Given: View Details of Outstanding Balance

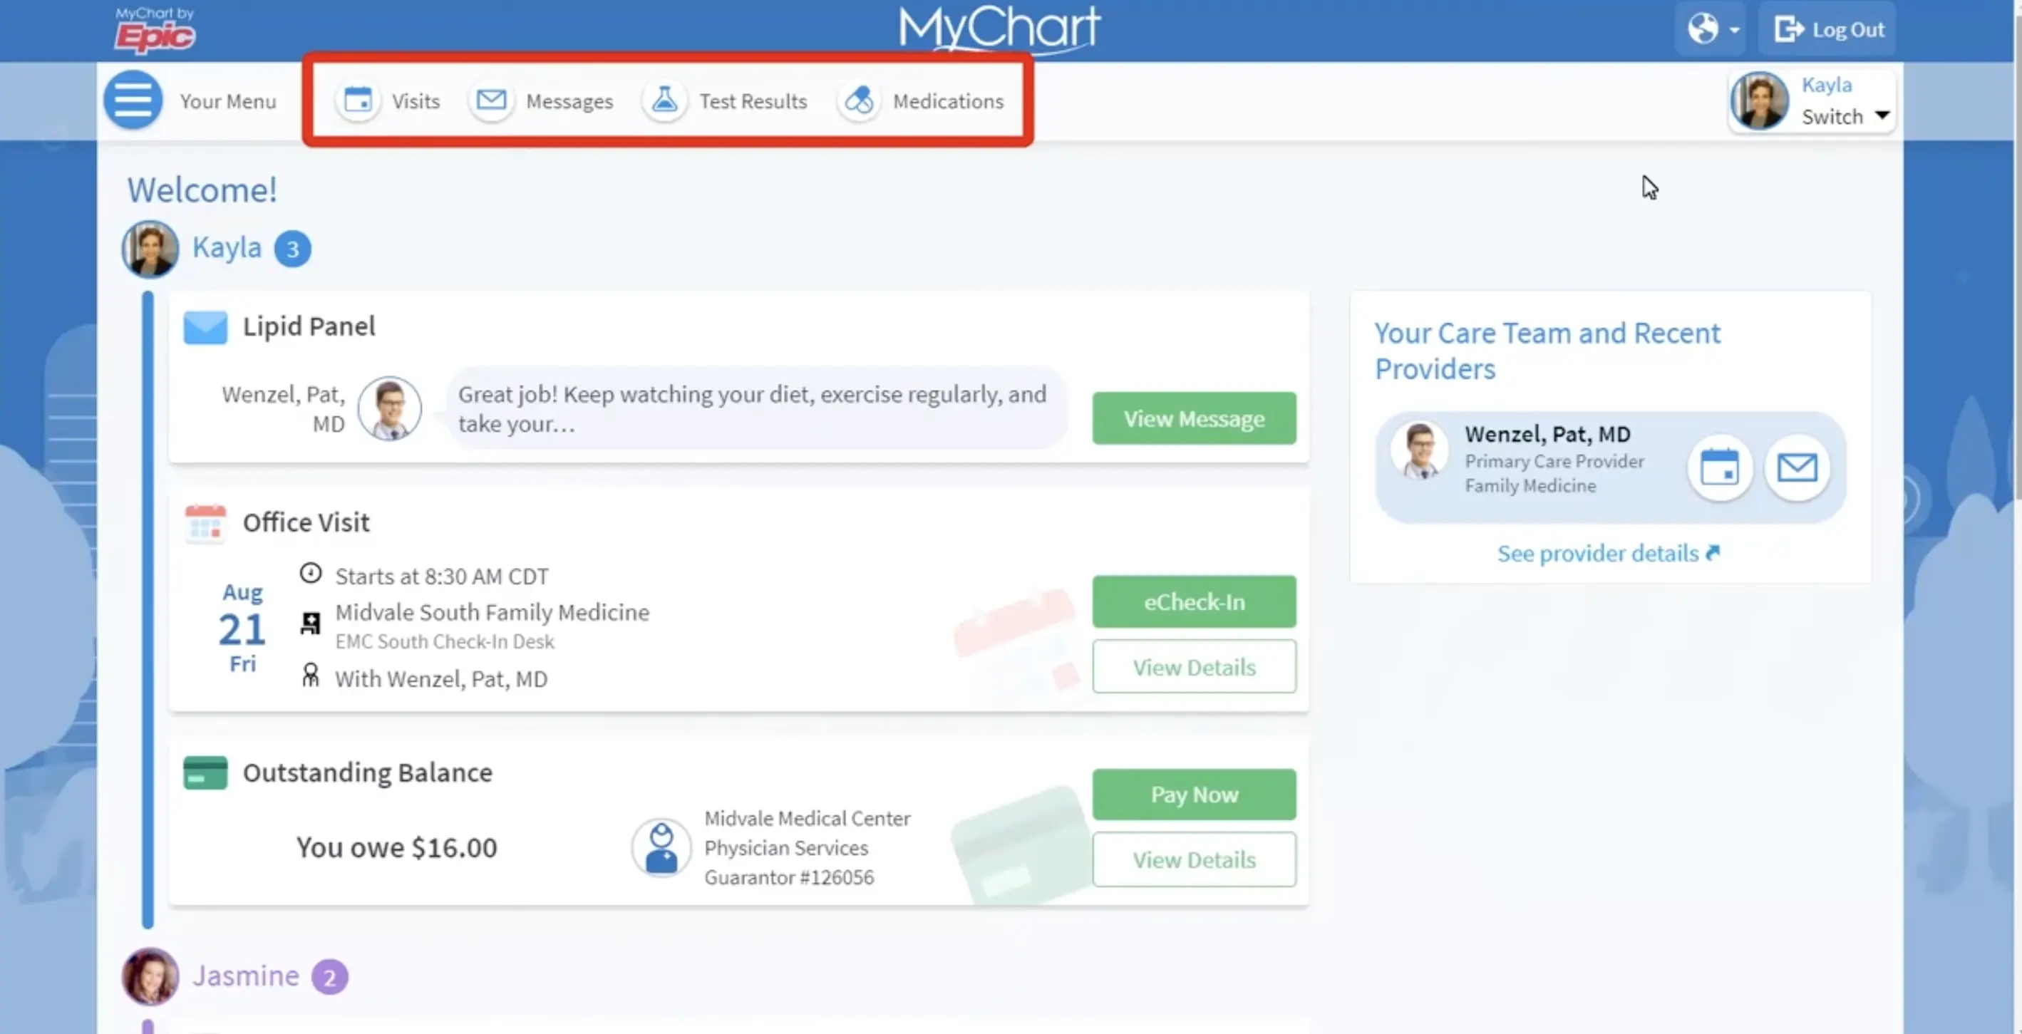Looking at the screenshot, I should (x=1193, y=860).
